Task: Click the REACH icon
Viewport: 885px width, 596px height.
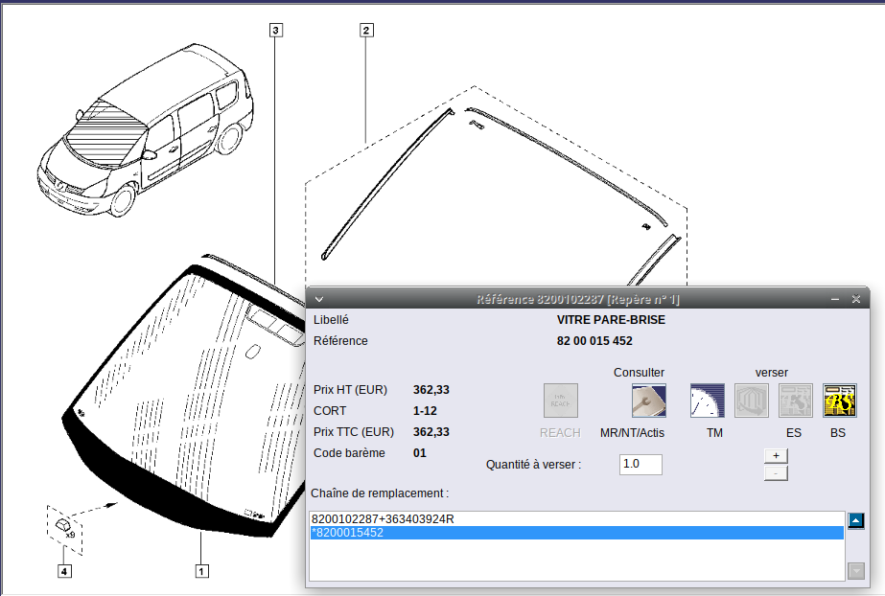Action: coord(560,401)
